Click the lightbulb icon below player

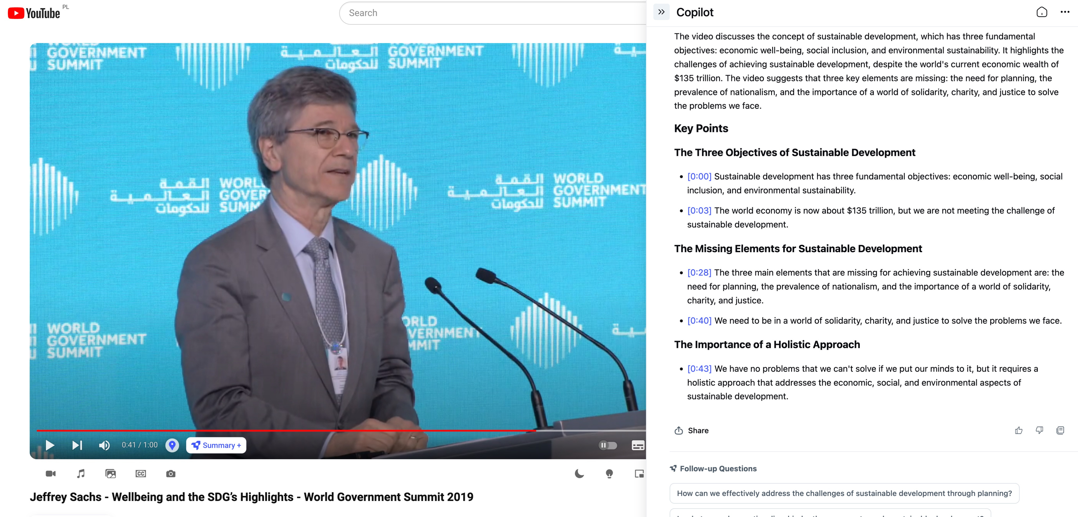[x=609, y=474]
